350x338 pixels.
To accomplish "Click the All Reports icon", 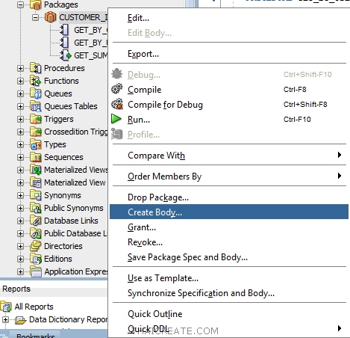I will click(6, 307).
